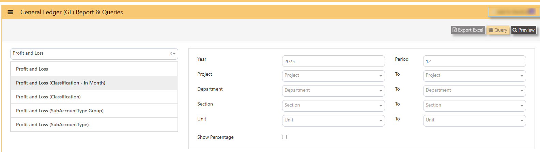
Task: Open the Unit To dropdown
Action: [x=474, y=120]
